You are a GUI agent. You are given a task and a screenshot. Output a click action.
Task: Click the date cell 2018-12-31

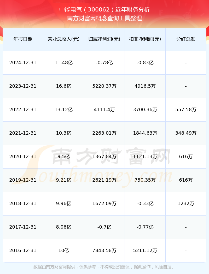tap(23, 204)
